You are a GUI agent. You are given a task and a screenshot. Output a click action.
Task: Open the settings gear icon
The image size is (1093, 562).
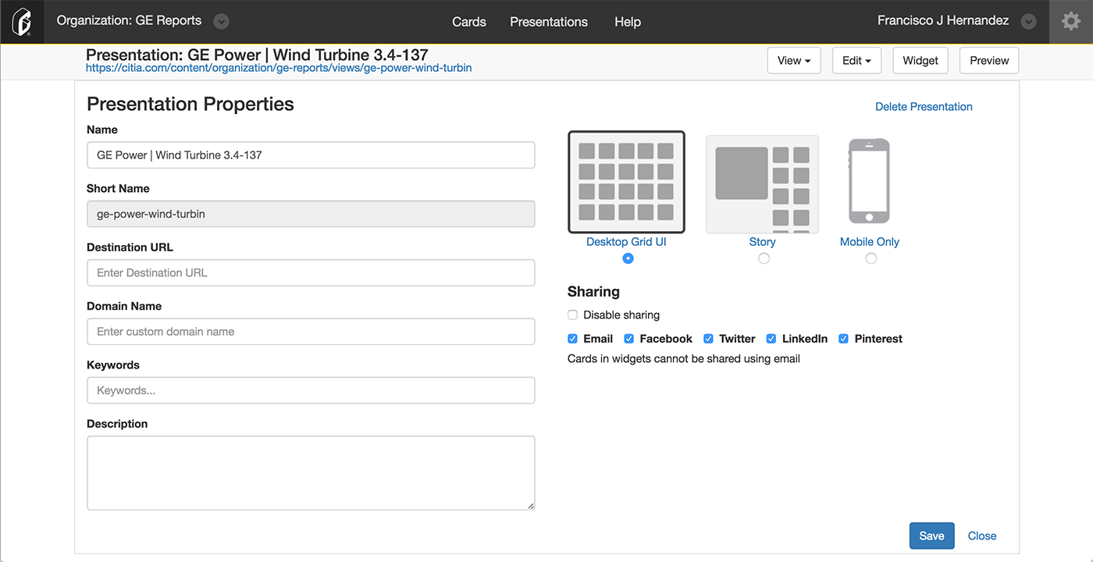pyautogui.click(x=1071, y=22)
